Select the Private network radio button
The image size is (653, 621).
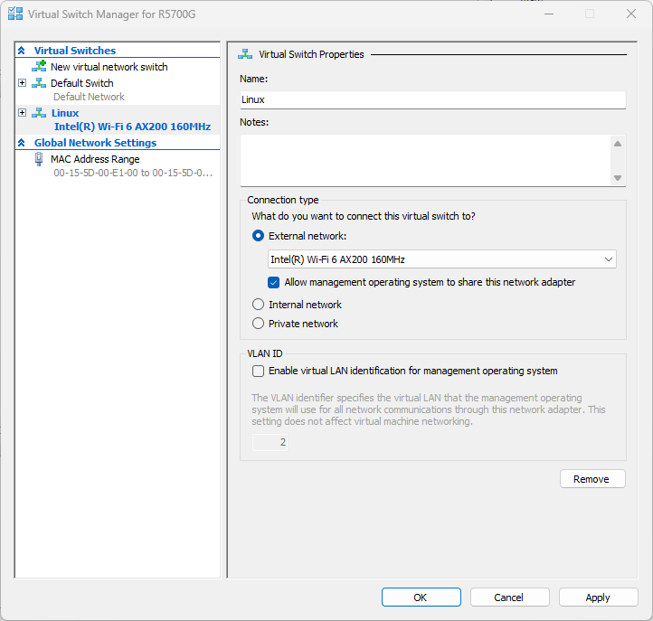click(x=258, y=324)
